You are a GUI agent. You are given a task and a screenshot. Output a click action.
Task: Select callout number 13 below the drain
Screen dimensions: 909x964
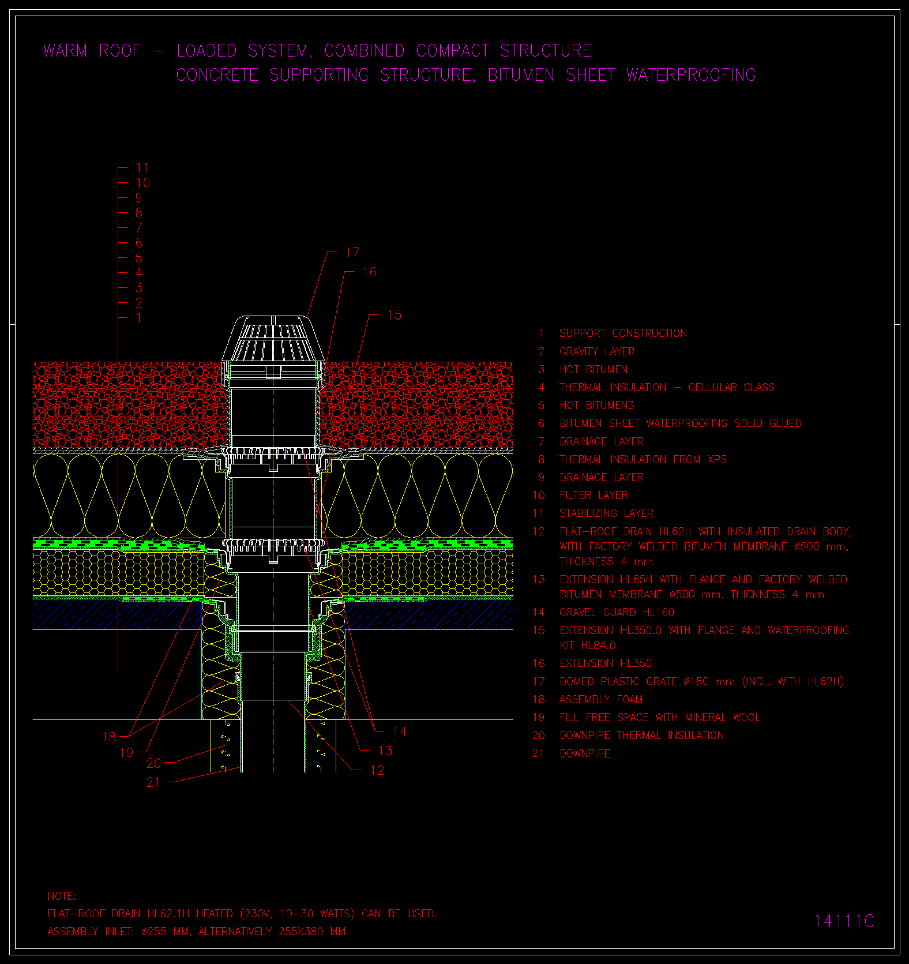385,751
